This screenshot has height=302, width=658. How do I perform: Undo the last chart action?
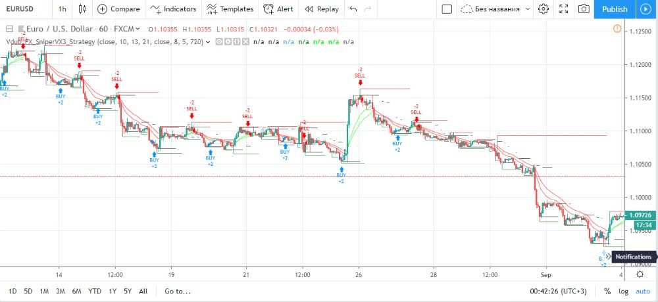coord(353,9)
